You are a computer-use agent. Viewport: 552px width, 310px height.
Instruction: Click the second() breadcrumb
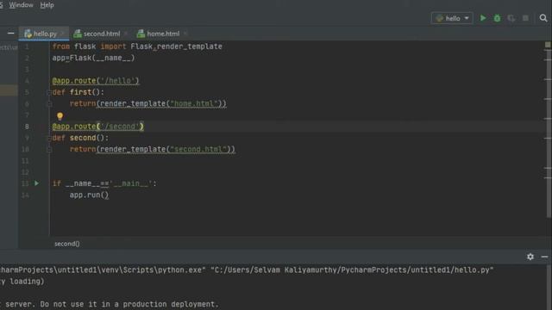pyautogui.click(x=67, y=244)
